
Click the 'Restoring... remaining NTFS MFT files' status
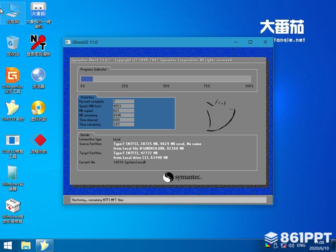click(x=98, y=200)
